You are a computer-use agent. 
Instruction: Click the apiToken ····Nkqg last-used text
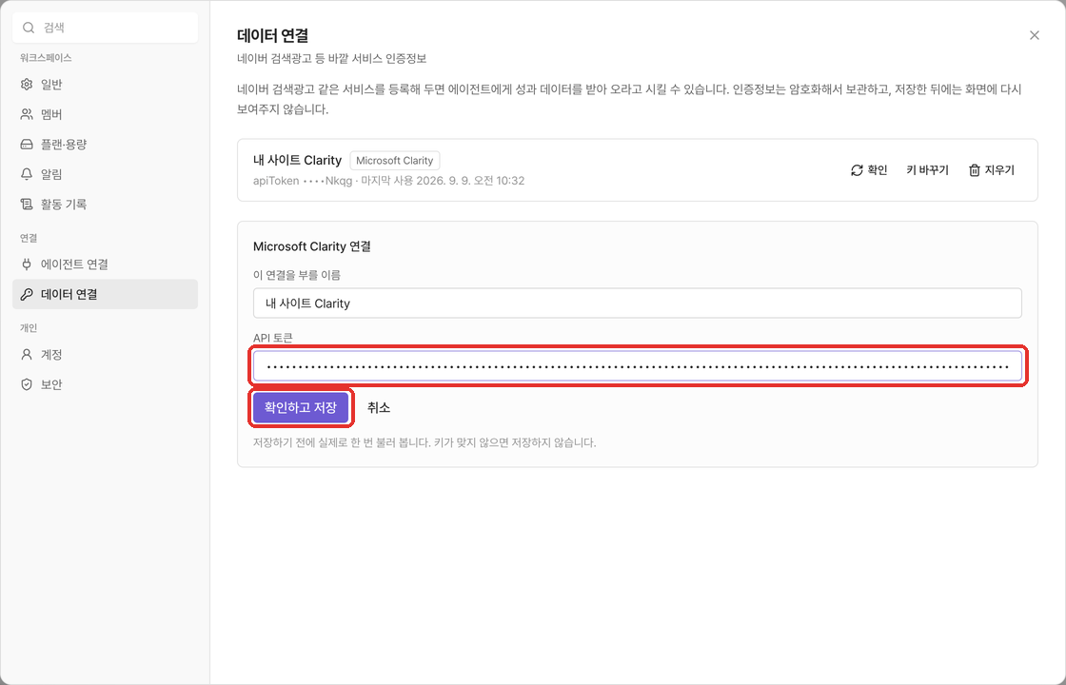point(388,181)
